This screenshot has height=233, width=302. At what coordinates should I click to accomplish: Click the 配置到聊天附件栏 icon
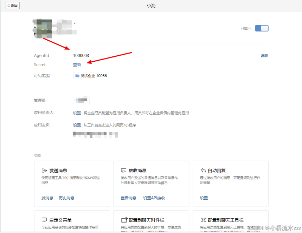click(x=124, y=220)
